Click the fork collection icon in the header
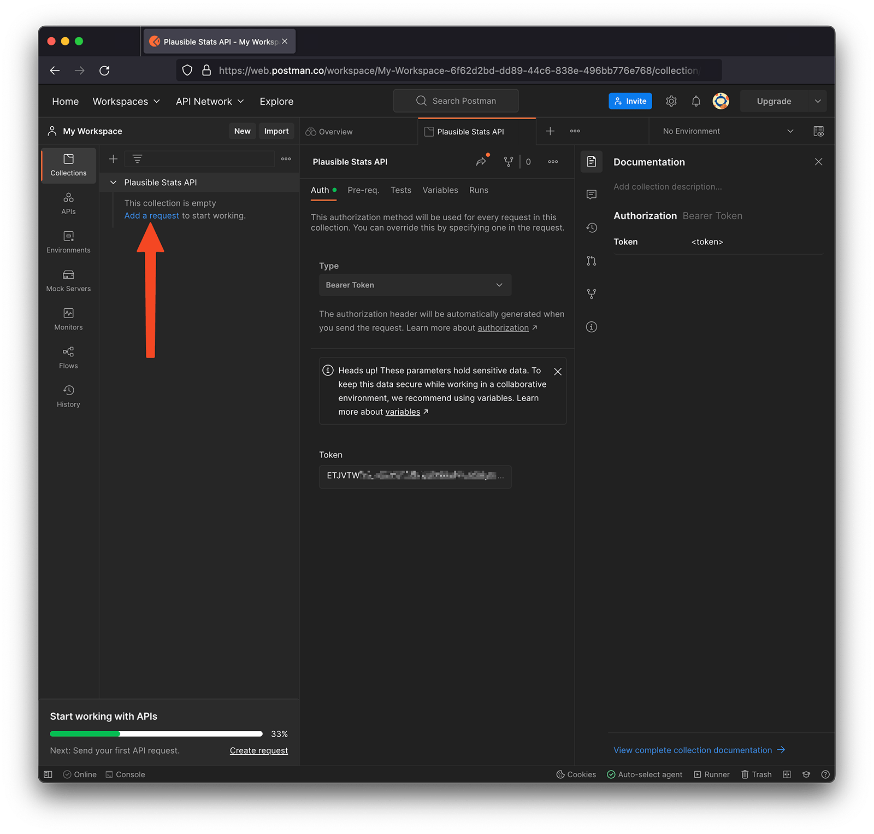 point(508,162)
